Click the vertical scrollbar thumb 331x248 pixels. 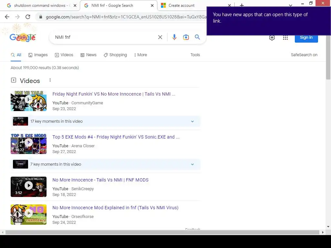click(x=328, y=57)
